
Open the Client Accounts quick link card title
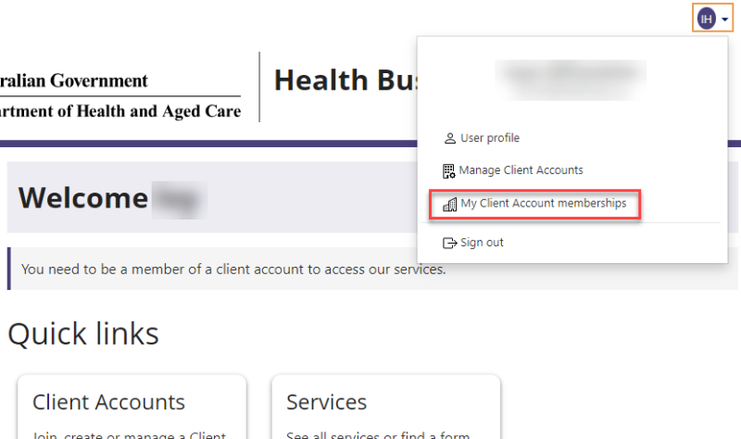tap(108, 402)
